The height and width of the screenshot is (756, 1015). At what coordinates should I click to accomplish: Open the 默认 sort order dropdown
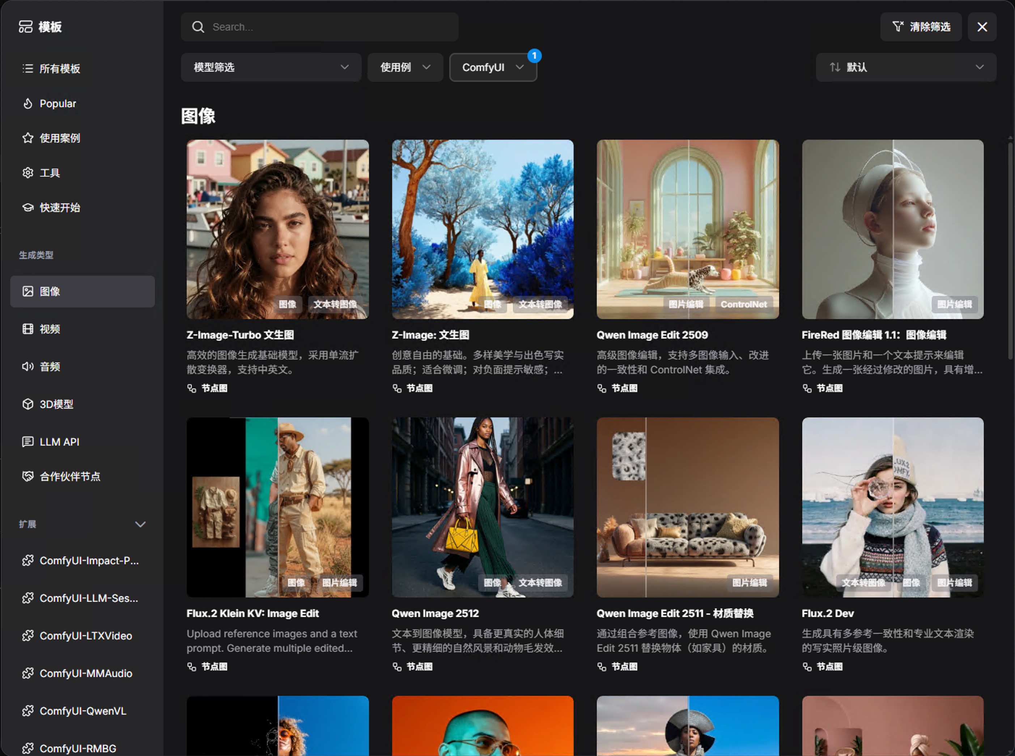click(x=906, y=67)
